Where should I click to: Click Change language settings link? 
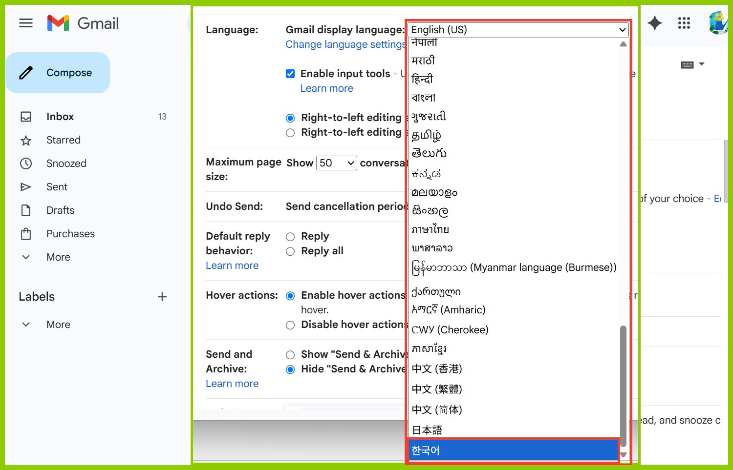[346, 44]
